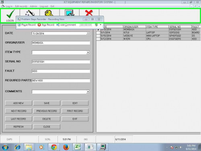
Task: Stop the Problem Steps Recorder recording
Action: point(46,25)
